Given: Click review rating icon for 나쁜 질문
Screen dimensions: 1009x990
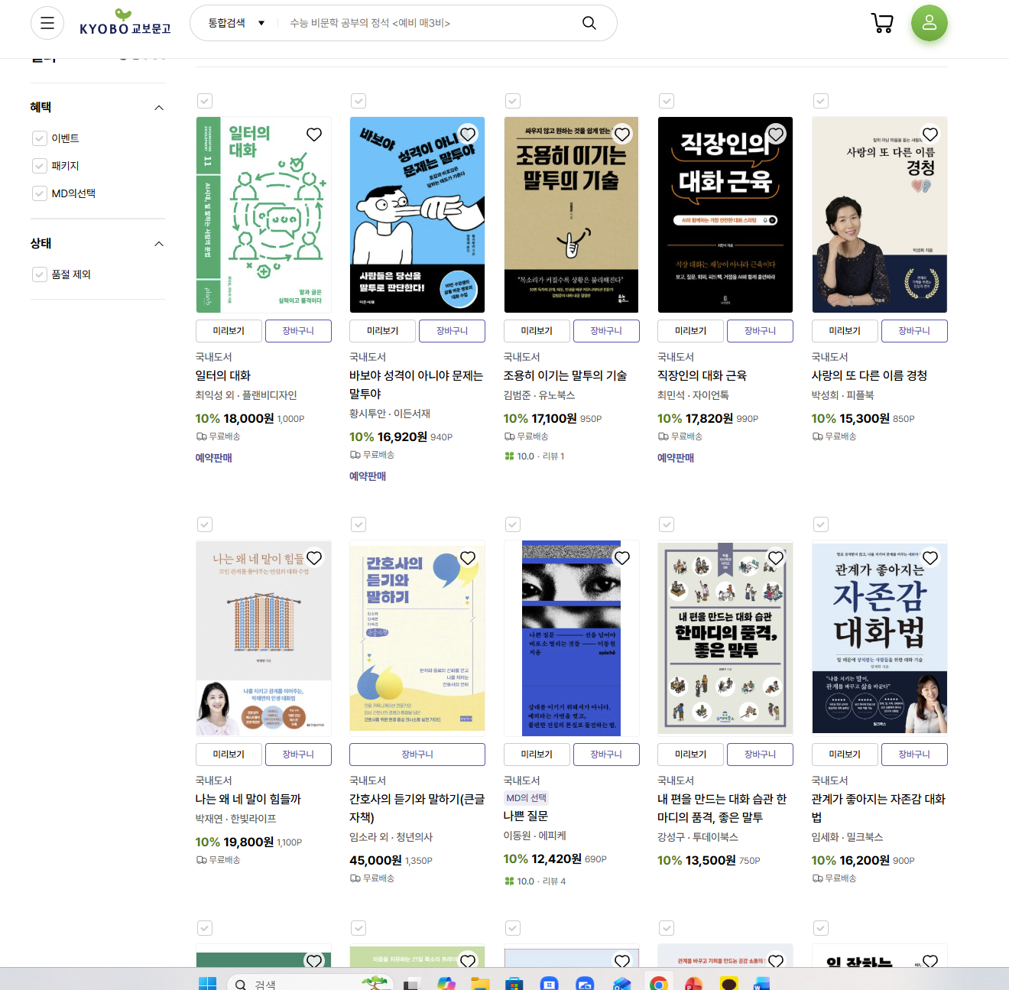Looking at the screenshot, I should click(x=509, y=881).
